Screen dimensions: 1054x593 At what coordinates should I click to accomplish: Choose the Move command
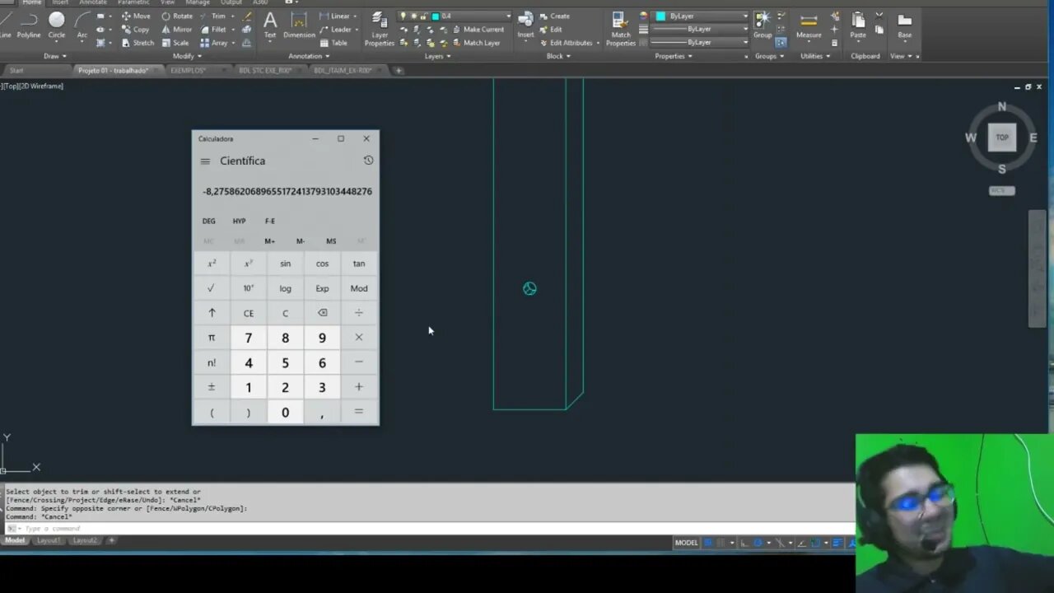point(136,16)
